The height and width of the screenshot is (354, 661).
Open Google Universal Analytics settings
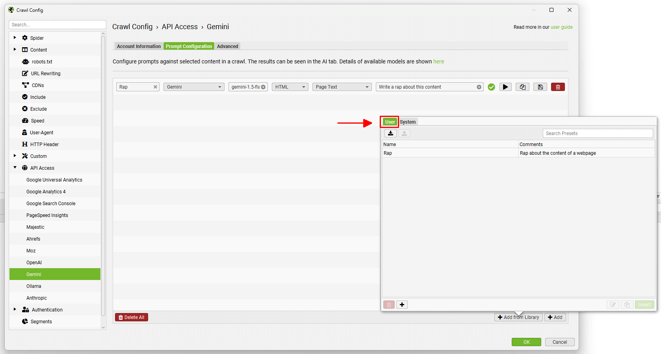pos(54,180)
